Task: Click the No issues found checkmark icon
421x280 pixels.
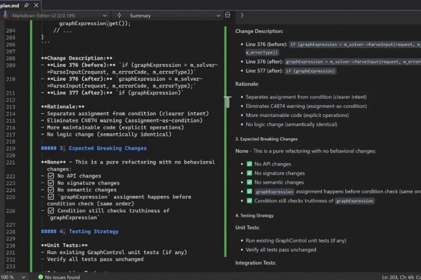Action: point(40,276)
